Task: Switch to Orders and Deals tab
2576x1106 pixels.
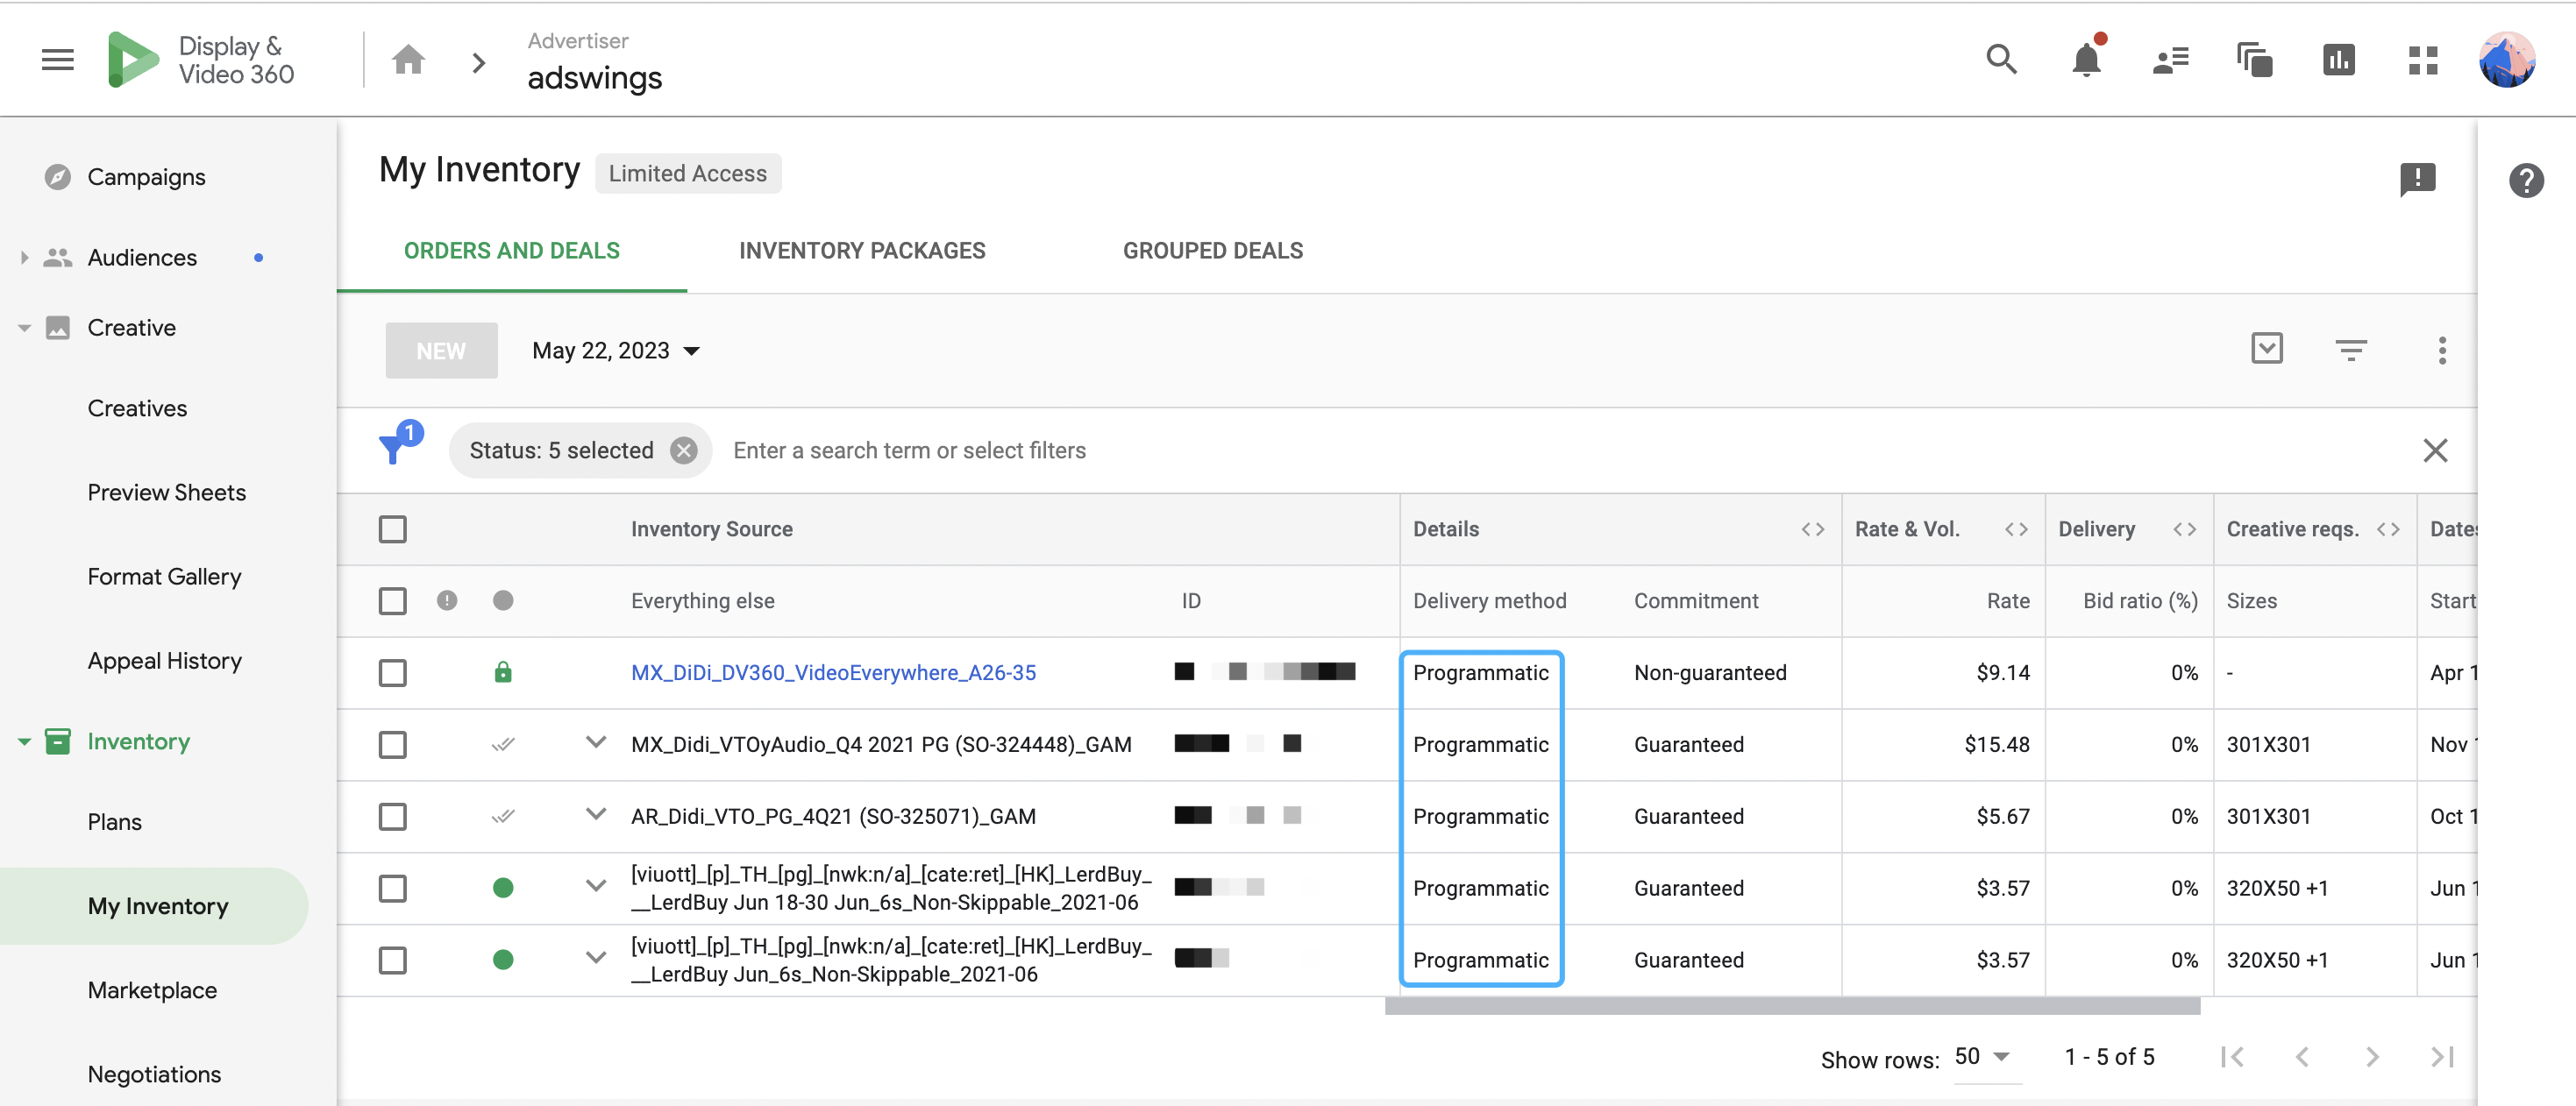Action: [x=511, y=251]
